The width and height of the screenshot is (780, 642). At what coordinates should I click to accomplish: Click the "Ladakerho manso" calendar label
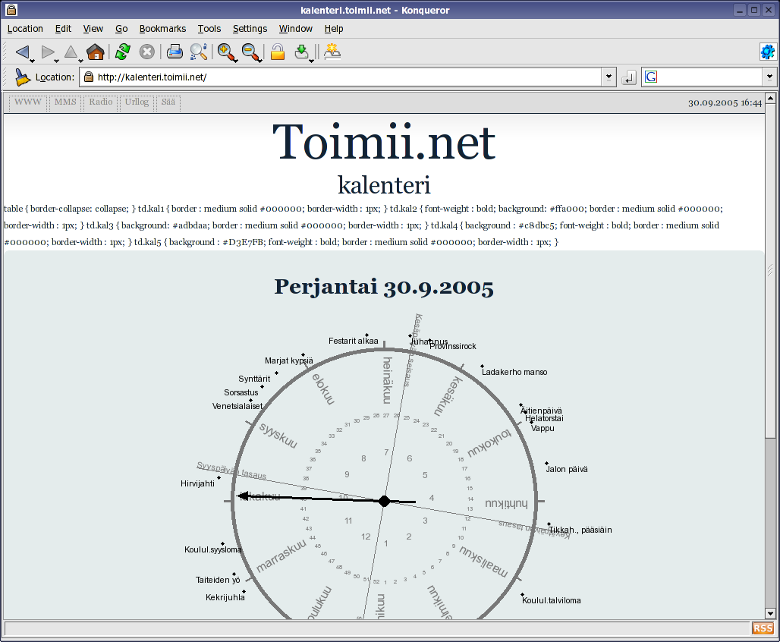[514, 372]
